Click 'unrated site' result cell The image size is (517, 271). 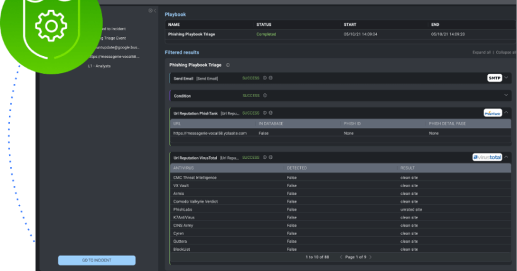[x=411, y=209]
